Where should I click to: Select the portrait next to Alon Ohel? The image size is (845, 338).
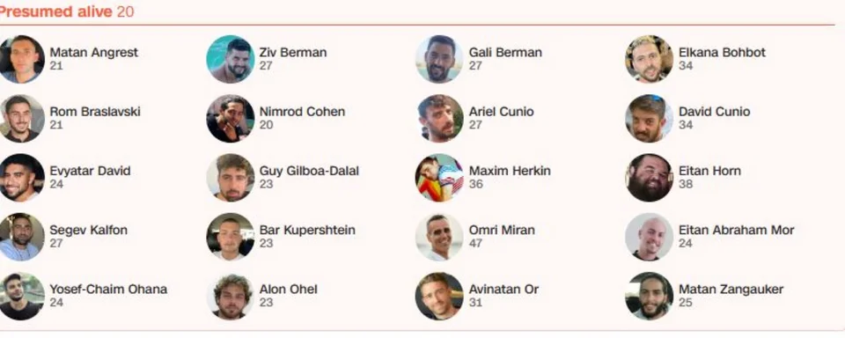click(x=230, y=297)
